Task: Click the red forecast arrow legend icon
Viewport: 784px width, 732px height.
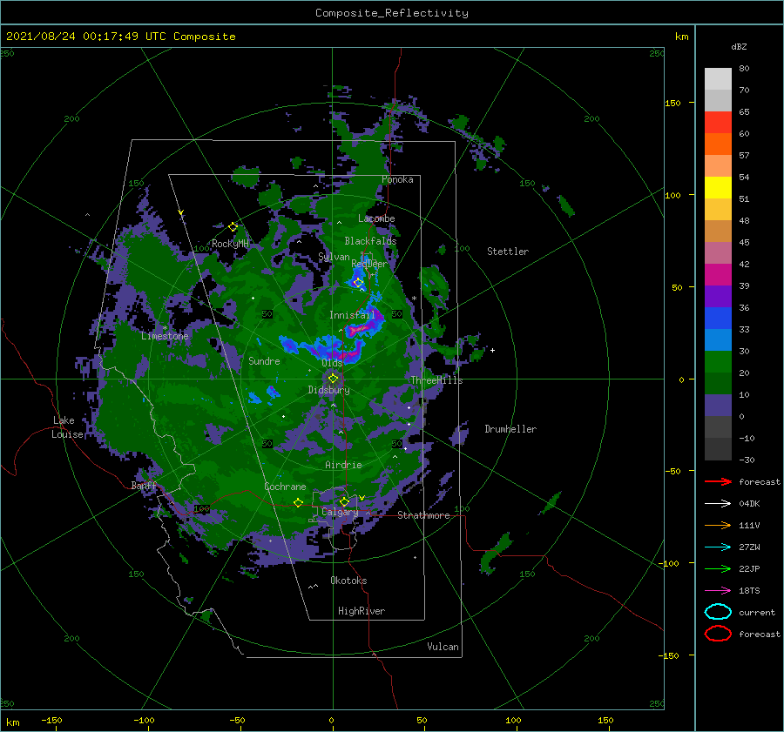Action: coord(718,481)
